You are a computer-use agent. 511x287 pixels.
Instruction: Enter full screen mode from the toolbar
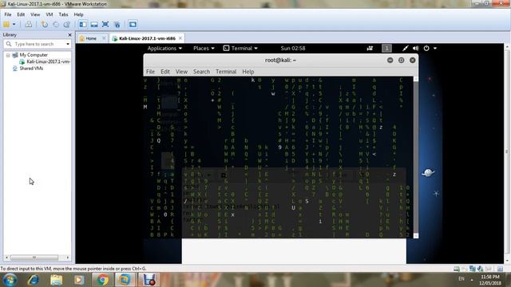click(105, 25)
